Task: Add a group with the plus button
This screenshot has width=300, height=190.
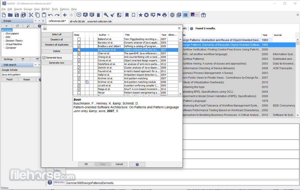Action: [x=7, y=26]
